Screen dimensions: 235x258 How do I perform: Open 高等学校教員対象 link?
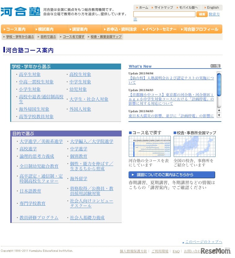pyautogui.click(x=36, y=117)
